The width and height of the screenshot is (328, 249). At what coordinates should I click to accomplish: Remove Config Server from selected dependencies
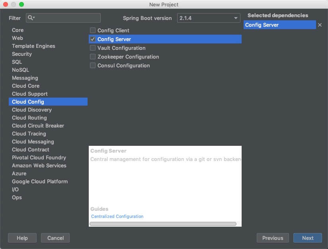(320, 25)
